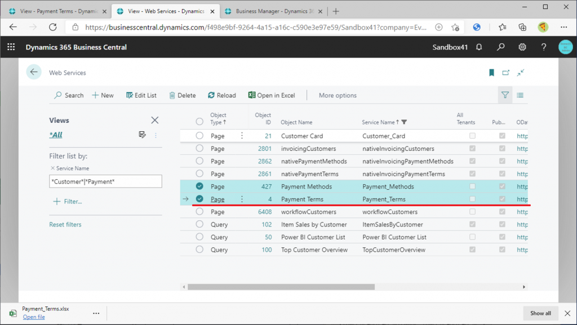Open the notifications bell
The width and height of the screenshot is (577, 325).
click(479, 47)
